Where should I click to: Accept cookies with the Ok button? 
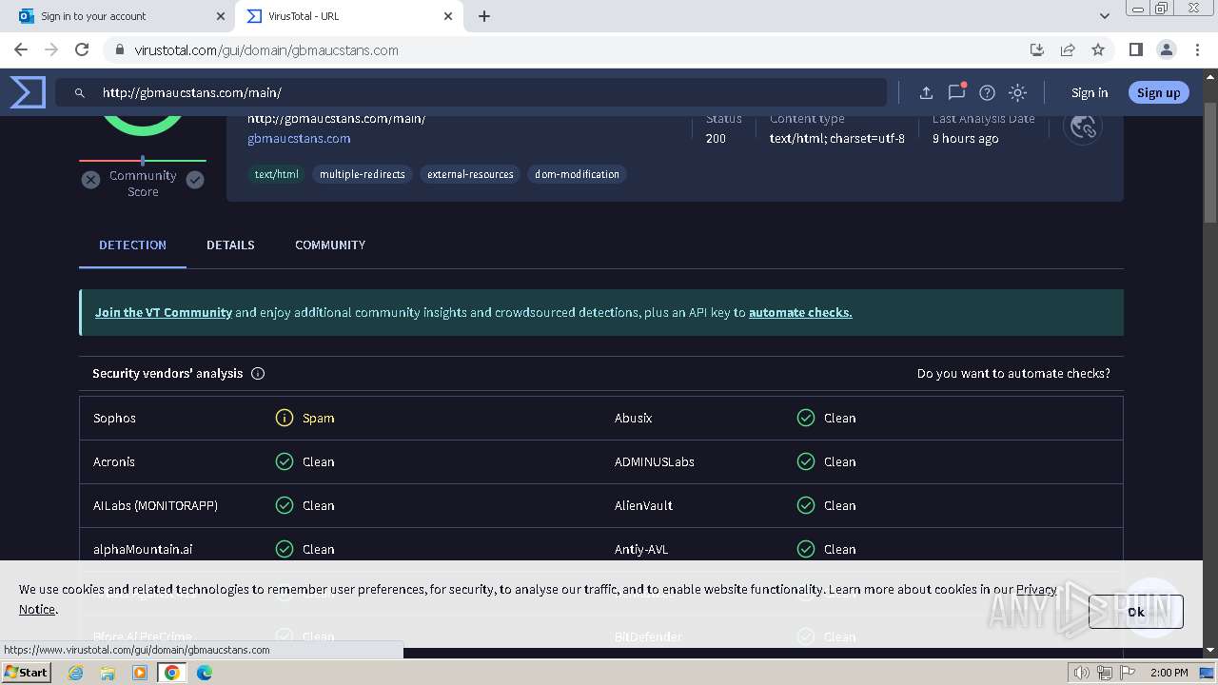tap(1136, 612)
